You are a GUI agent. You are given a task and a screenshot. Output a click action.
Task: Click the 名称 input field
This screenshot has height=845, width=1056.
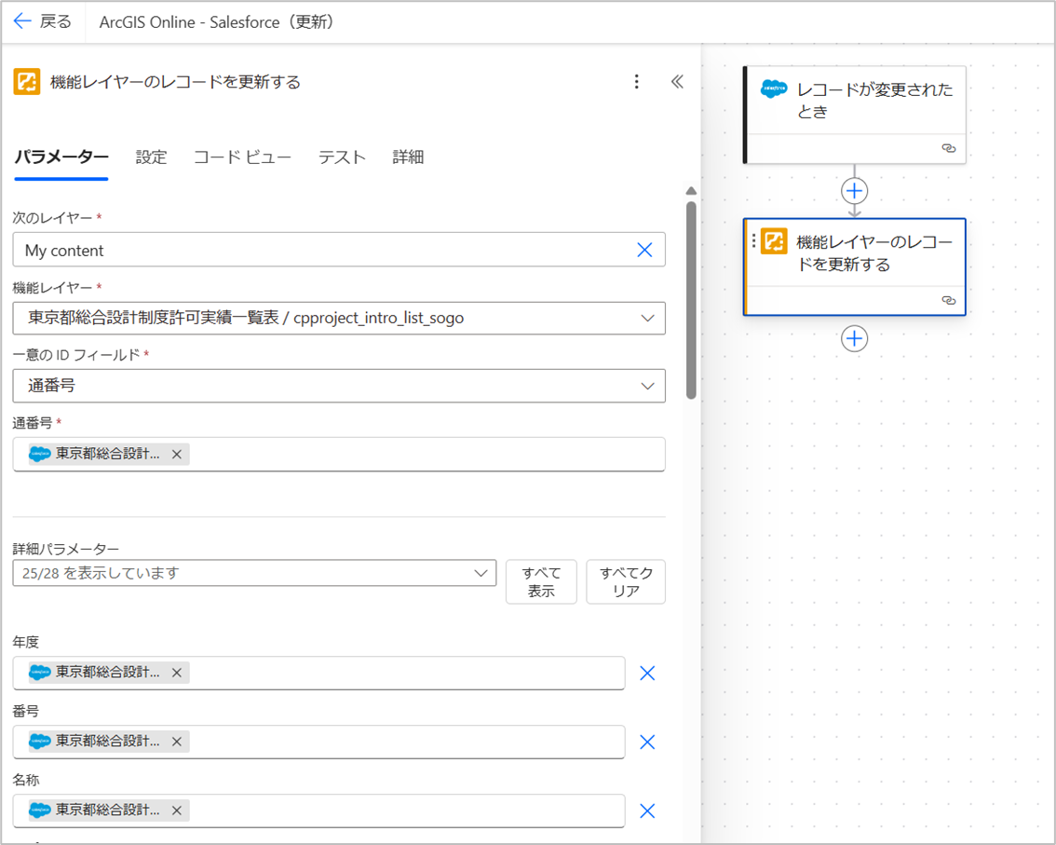[x=318, y=811]
